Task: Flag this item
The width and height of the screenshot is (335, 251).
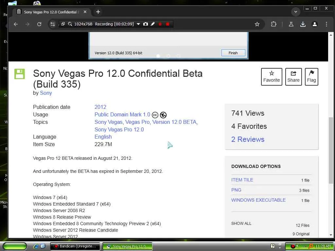Action: (311, 76)
